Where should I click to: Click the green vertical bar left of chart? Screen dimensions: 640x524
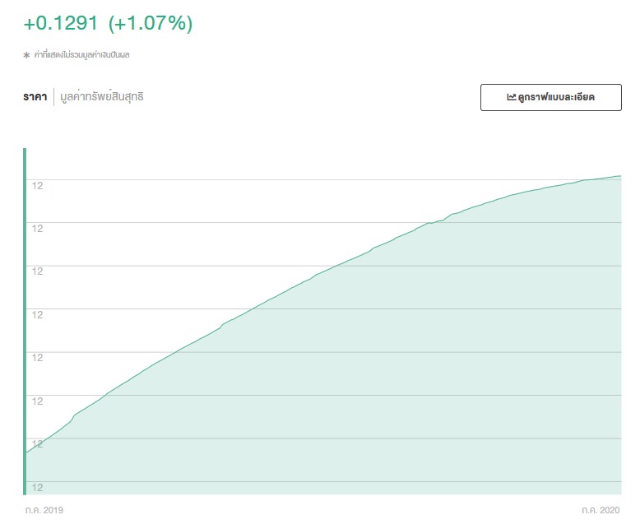coord(25,321)
